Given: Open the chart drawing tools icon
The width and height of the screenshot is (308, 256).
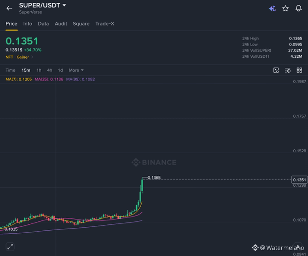Looking at the screenshot, I should tap(276, 70).
